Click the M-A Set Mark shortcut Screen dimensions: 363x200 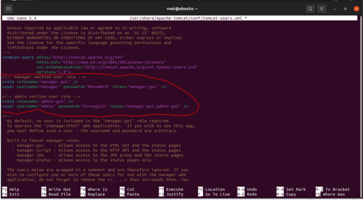291,189
